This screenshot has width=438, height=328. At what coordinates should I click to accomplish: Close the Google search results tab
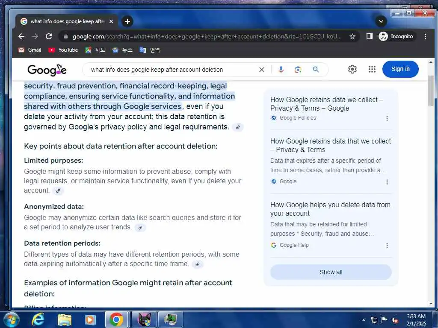click(111, 21)
